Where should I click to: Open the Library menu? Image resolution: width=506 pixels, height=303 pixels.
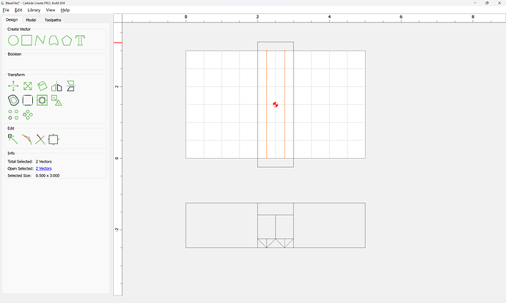coord(34,10)
